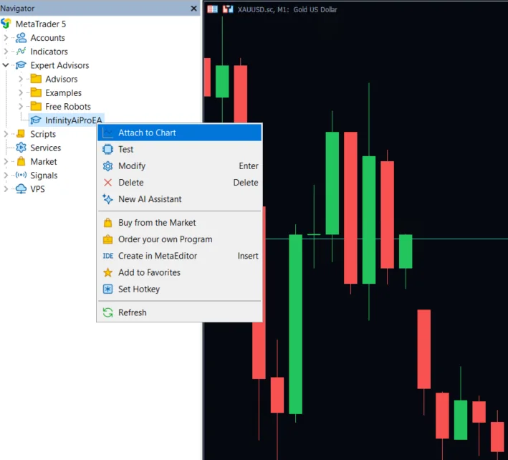Select the Accounts label in Navigator
The height and width of the screenshot is (460, 508).
(x=47, y=38)
